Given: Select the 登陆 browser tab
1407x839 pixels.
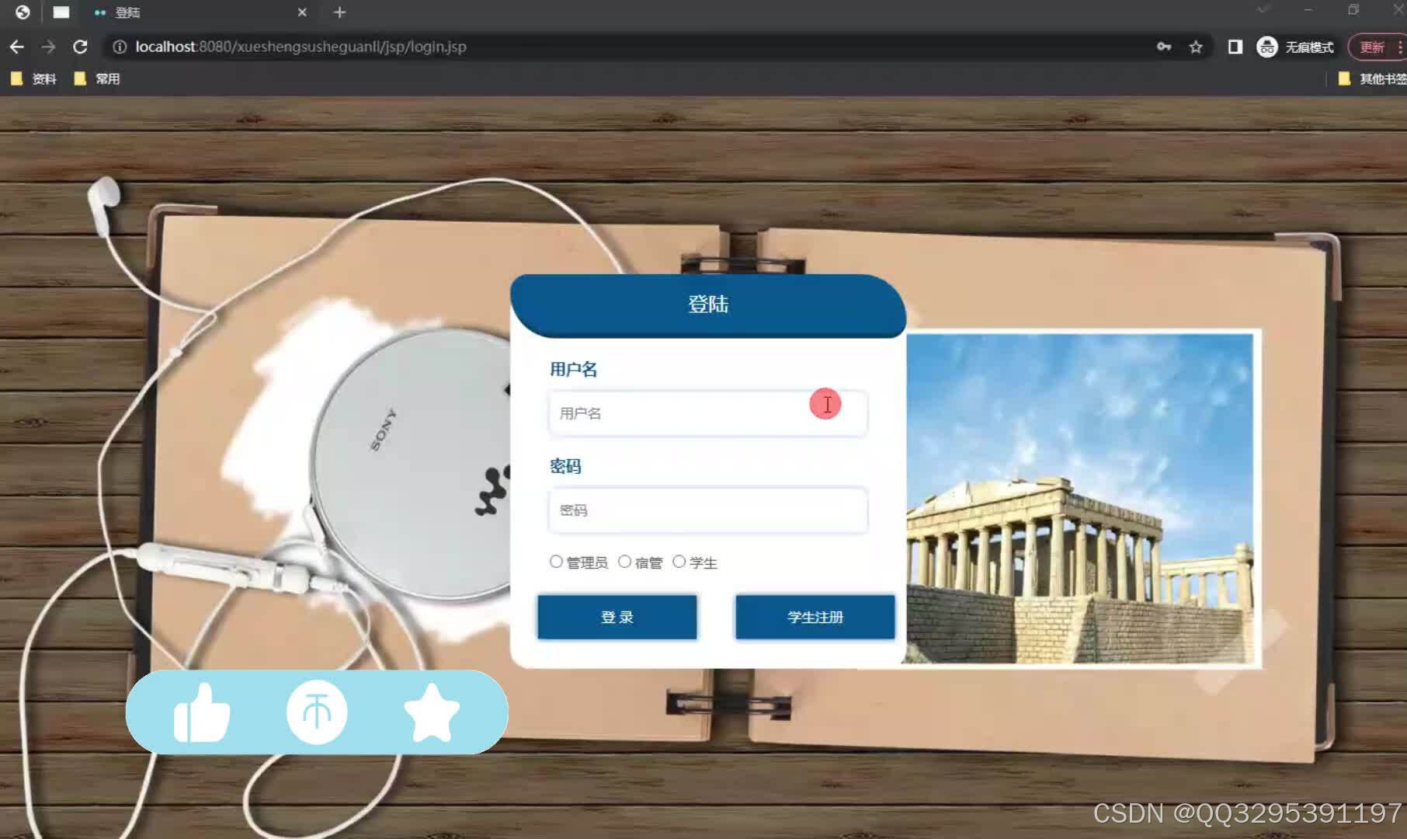Looking at the screenshot, I should tap(198, 12).
